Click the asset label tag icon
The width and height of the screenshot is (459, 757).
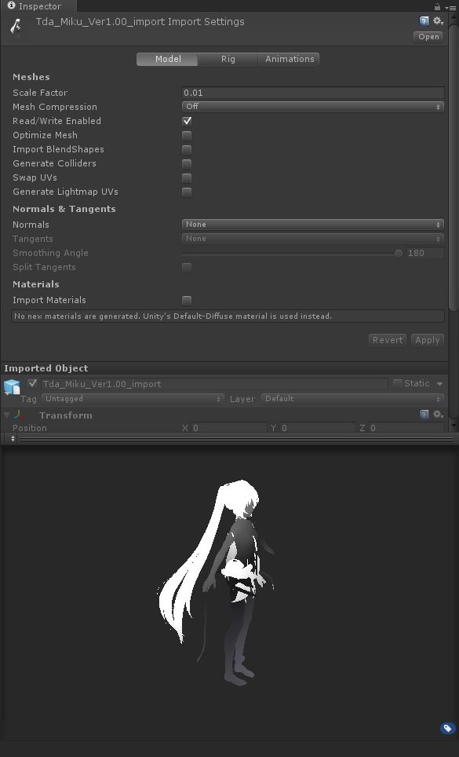point(447,728)
